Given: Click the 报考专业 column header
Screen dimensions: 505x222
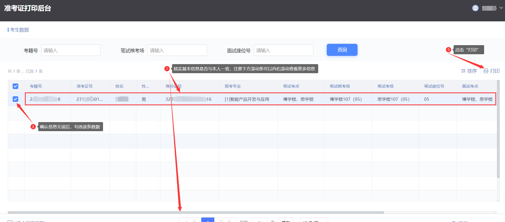Looking at the screenshot, I should tap(233, 86).
